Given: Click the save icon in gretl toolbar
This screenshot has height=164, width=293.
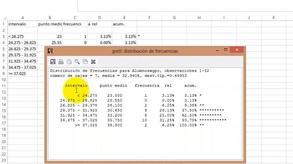Looking at the screenshot, I should tap(53, 61).
